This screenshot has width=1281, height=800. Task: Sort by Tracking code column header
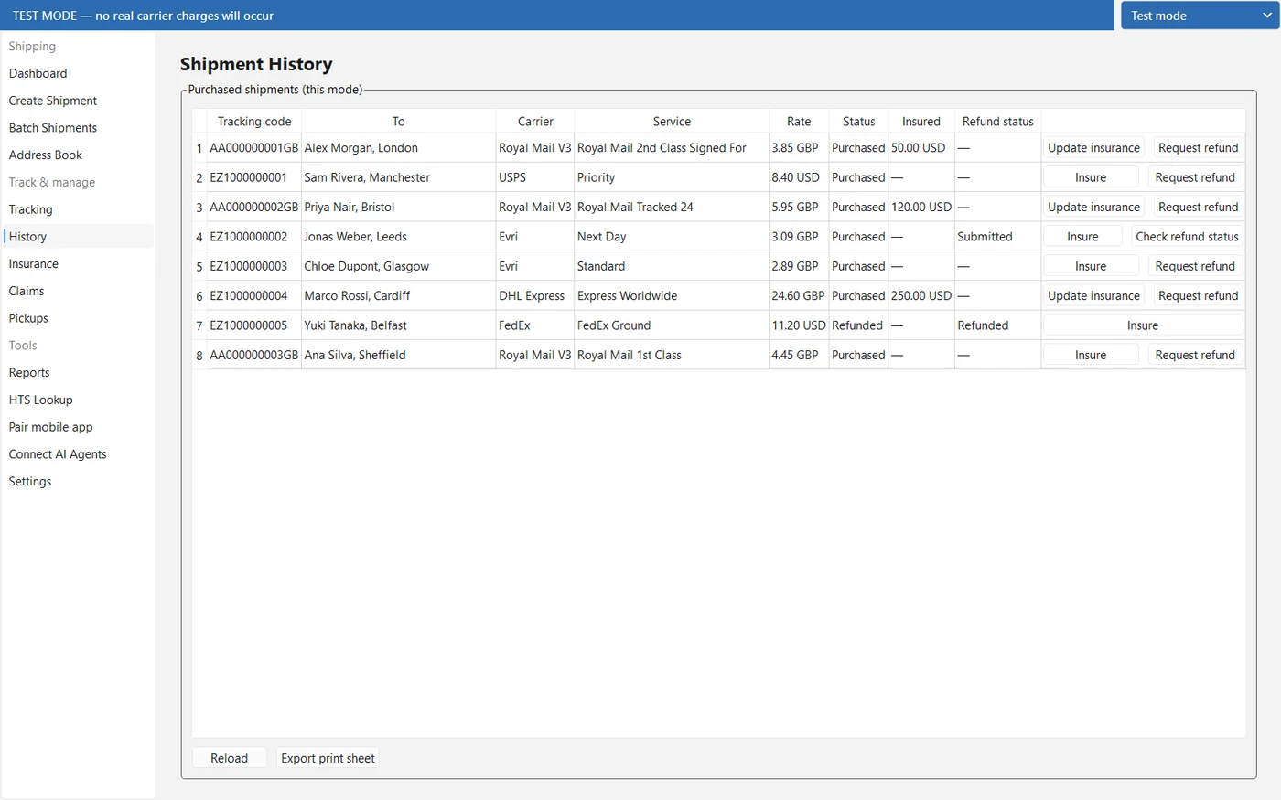[254, 122]
